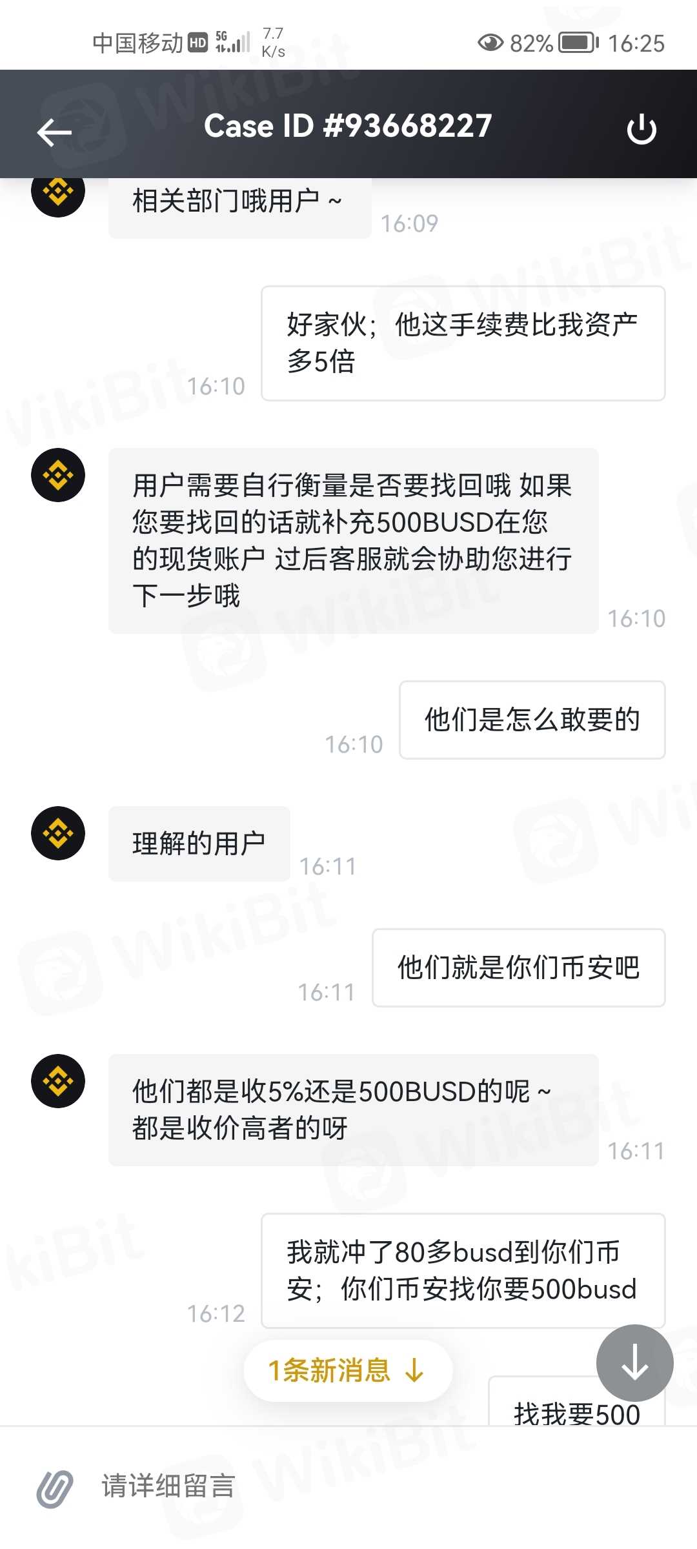Tap the 他们都是收5% support message bubble
697x1549 pixels.
pyautogui.click(x=353, y=1110)
